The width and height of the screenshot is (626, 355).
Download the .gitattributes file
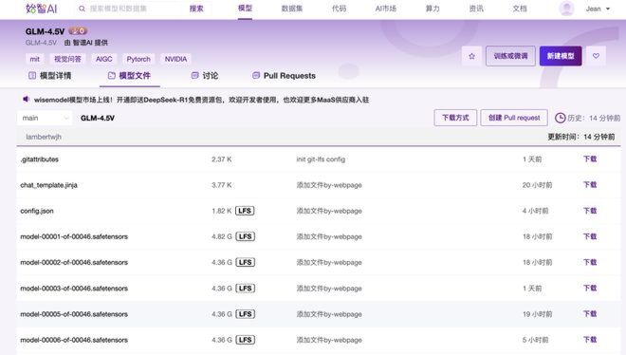pyautogui.click(x=590, y=159)
